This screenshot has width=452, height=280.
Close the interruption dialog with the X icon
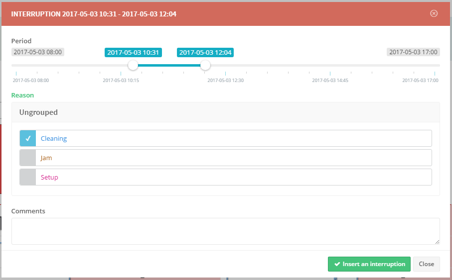tap(434, 13)
